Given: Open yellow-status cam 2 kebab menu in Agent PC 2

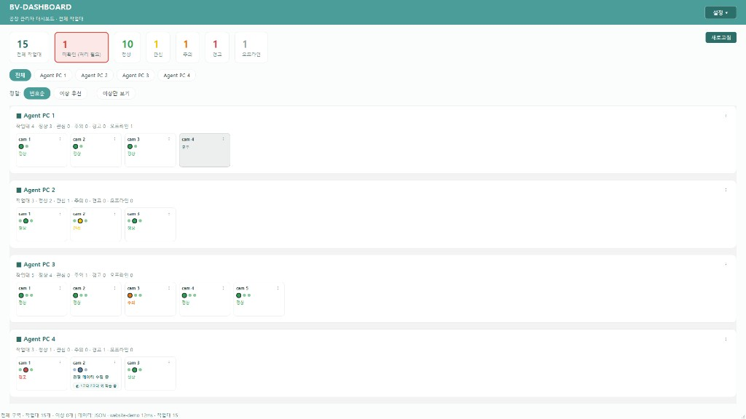Looking at the screenshot, I should (114, 214).
